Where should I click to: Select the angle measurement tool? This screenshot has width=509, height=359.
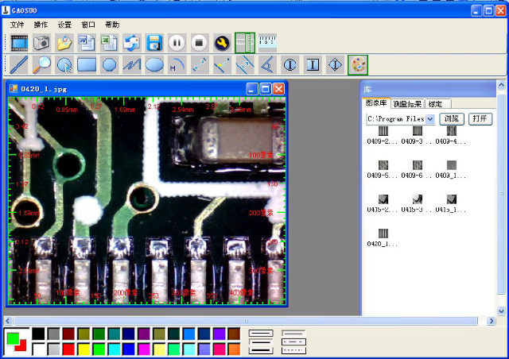267,65
